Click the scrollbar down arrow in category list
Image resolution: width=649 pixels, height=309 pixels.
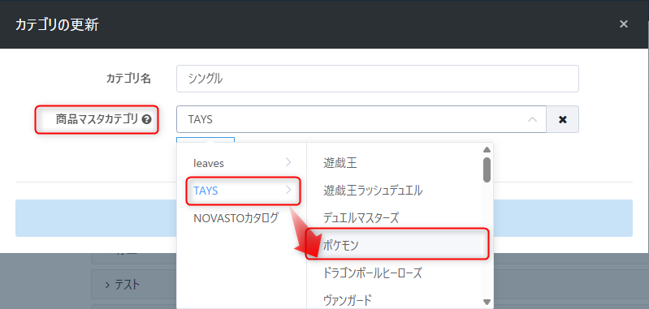[x=487, y=302]
